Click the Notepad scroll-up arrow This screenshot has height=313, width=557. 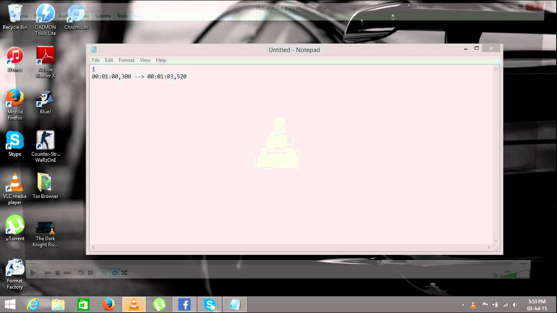(496, 69)
